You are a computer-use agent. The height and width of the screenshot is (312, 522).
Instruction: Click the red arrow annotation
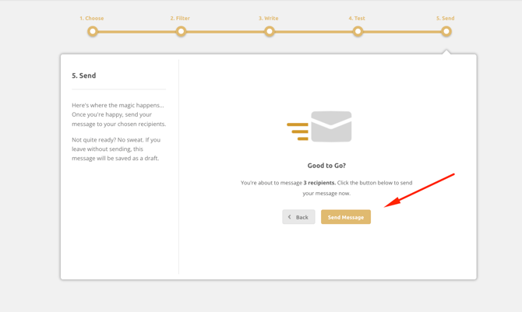pos(419,190)
